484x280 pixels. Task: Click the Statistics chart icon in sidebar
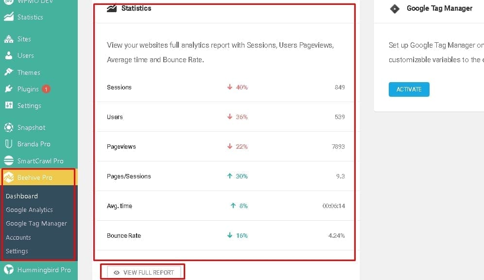9,17
